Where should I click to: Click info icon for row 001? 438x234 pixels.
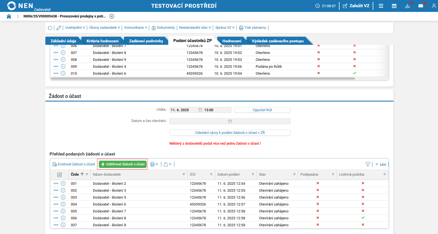(x=63, y=183)
